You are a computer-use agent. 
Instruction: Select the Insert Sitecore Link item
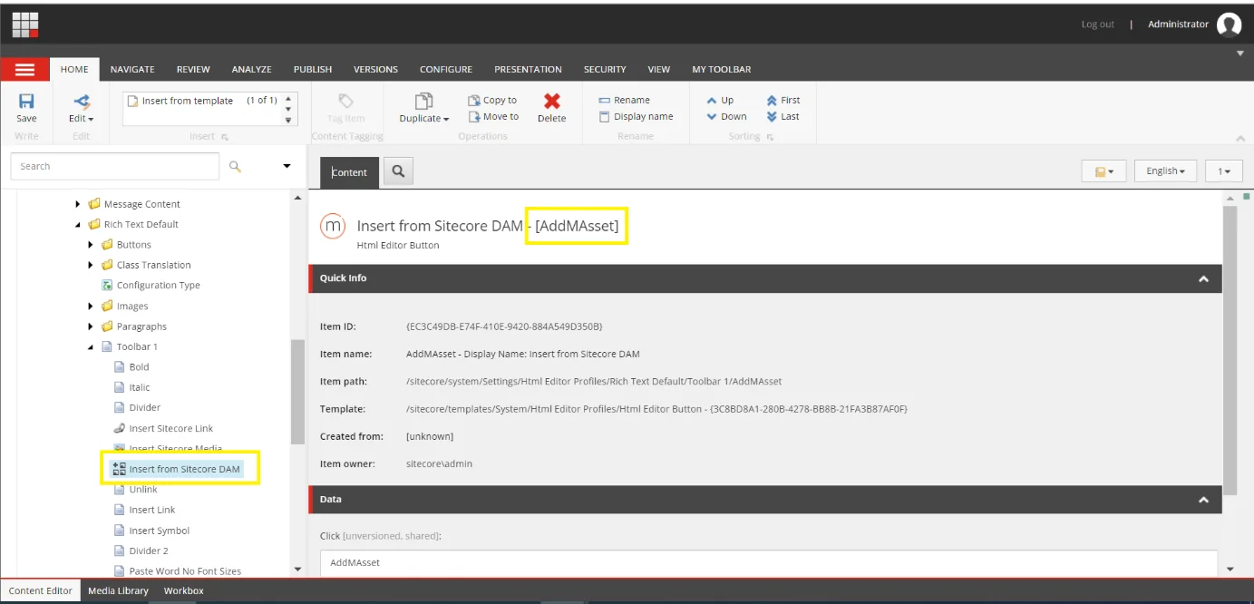163,428
